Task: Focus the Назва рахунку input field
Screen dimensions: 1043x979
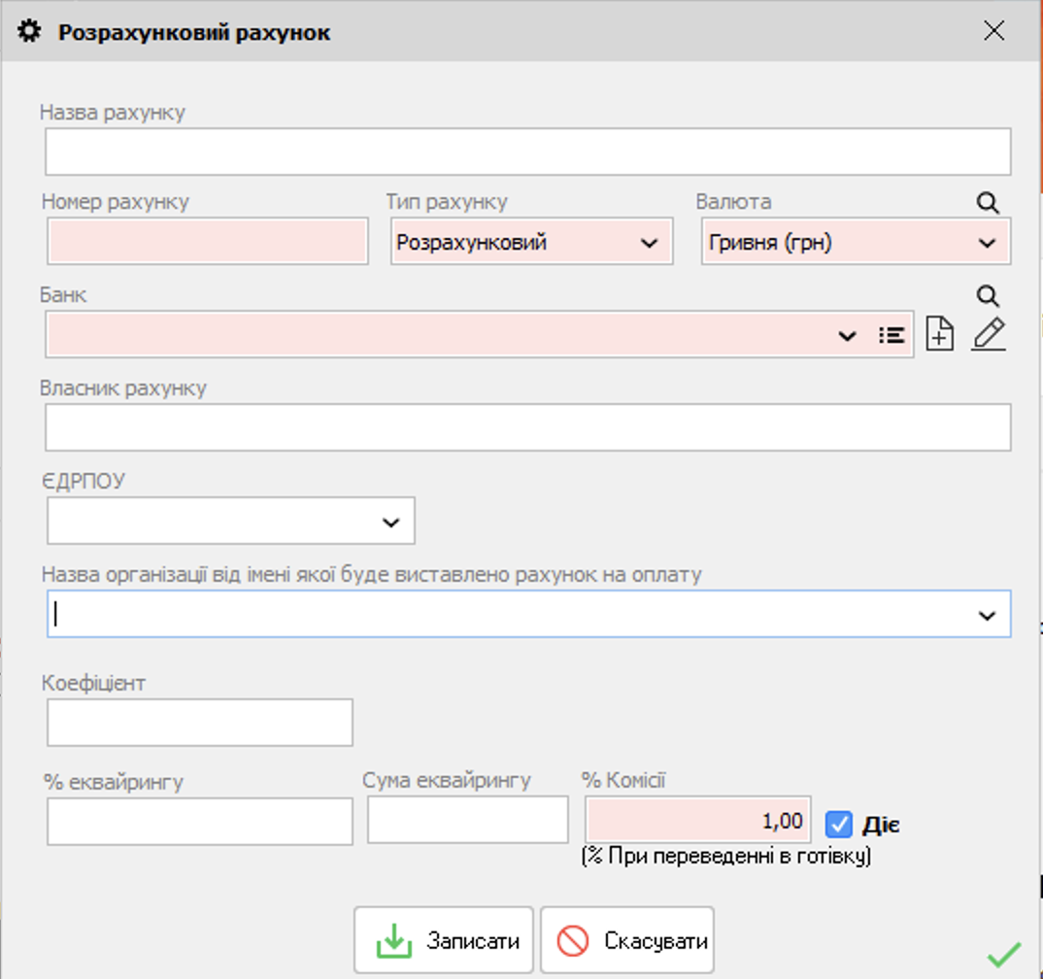Action: click(528, 152)
